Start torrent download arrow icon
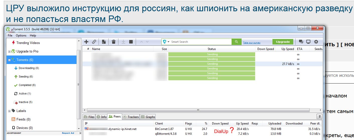Image resolution: width=354 pixels, height=140 pixels. point(123,42)
